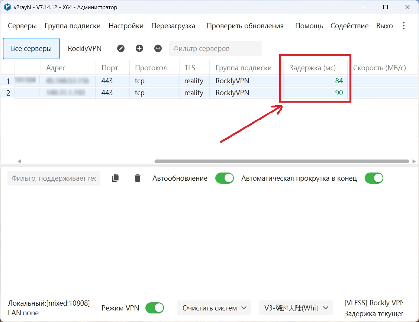Clear log with the trash icon
Screen dimensions: 419x322
tap(138, 178)
